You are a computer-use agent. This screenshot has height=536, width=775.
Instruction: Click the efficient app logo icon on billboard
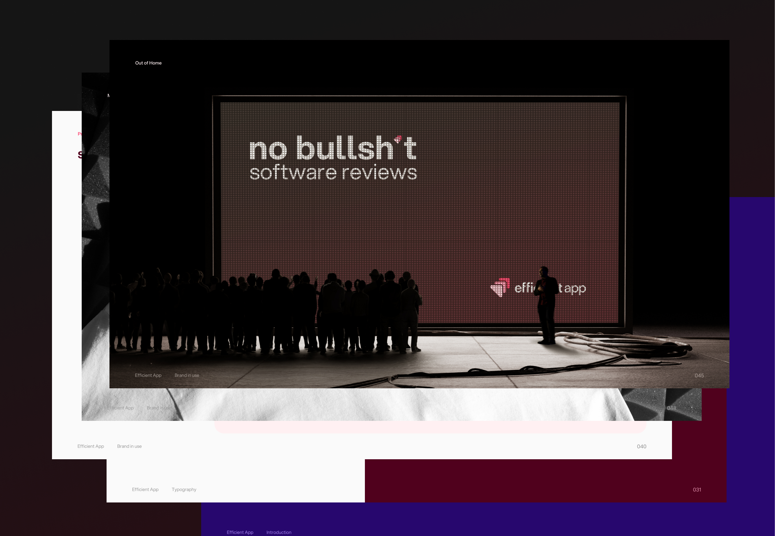(500, 287)
